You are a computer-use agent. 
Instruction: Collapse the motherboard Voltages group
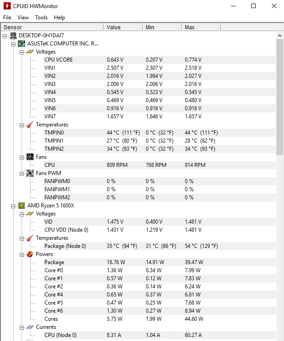(22, 52)
